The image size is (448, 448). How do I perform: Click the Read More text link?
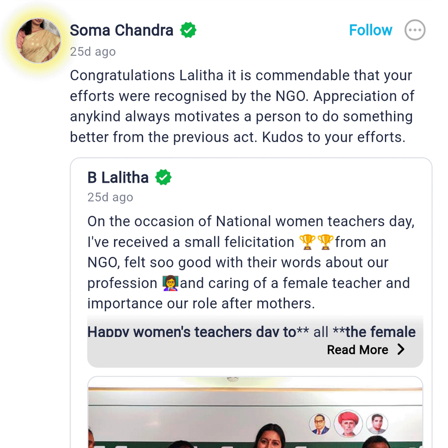pyautogui.click(x=358, y=349)
